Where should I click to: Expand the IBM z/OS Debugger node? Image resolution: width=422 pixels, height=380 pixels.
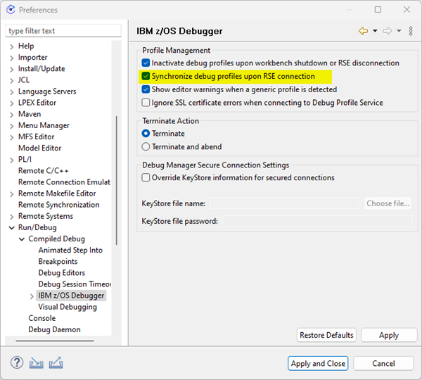coord(32,296)
